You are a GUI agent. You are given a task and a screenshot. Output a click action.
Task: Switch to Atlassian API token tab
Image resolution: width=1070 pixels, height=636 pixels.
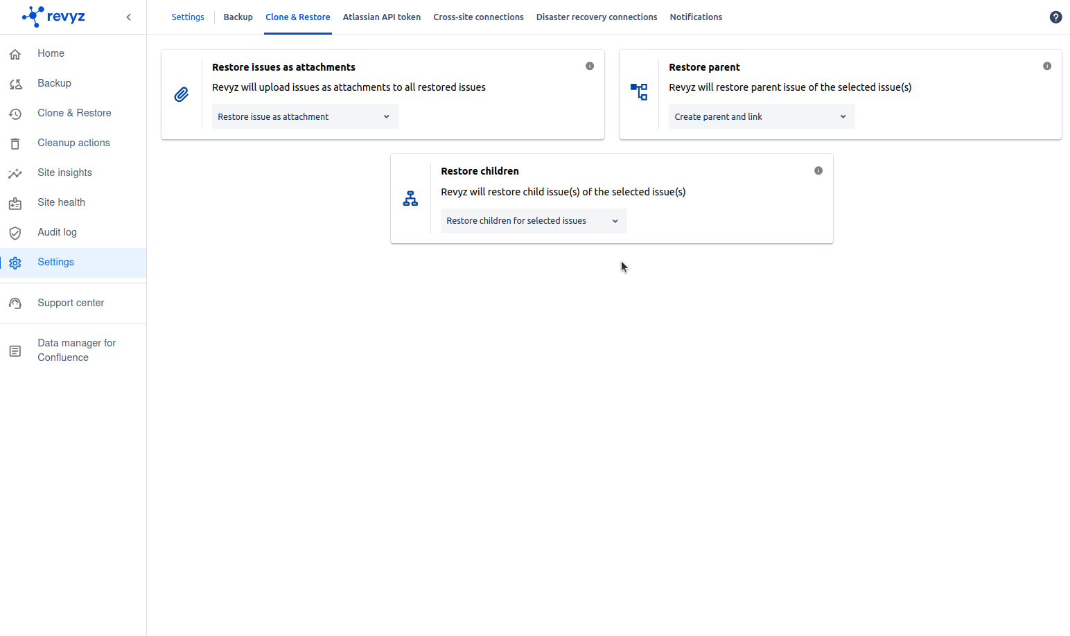[x=381, y=17]
